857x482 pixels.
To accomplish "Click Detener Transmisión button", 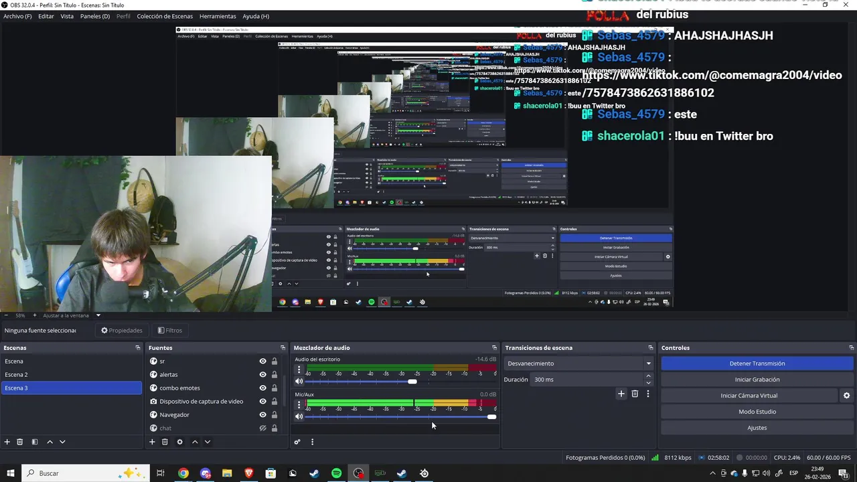I will pos(757,364).
